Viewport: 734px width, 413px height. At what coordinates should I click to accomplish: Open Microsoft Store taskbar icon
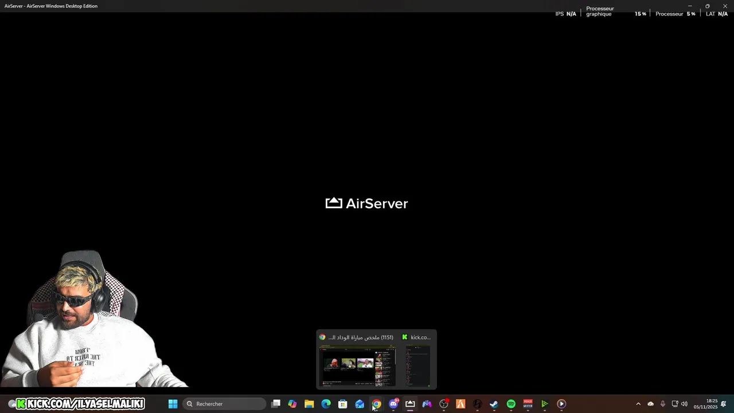click(x=343, y=404)
